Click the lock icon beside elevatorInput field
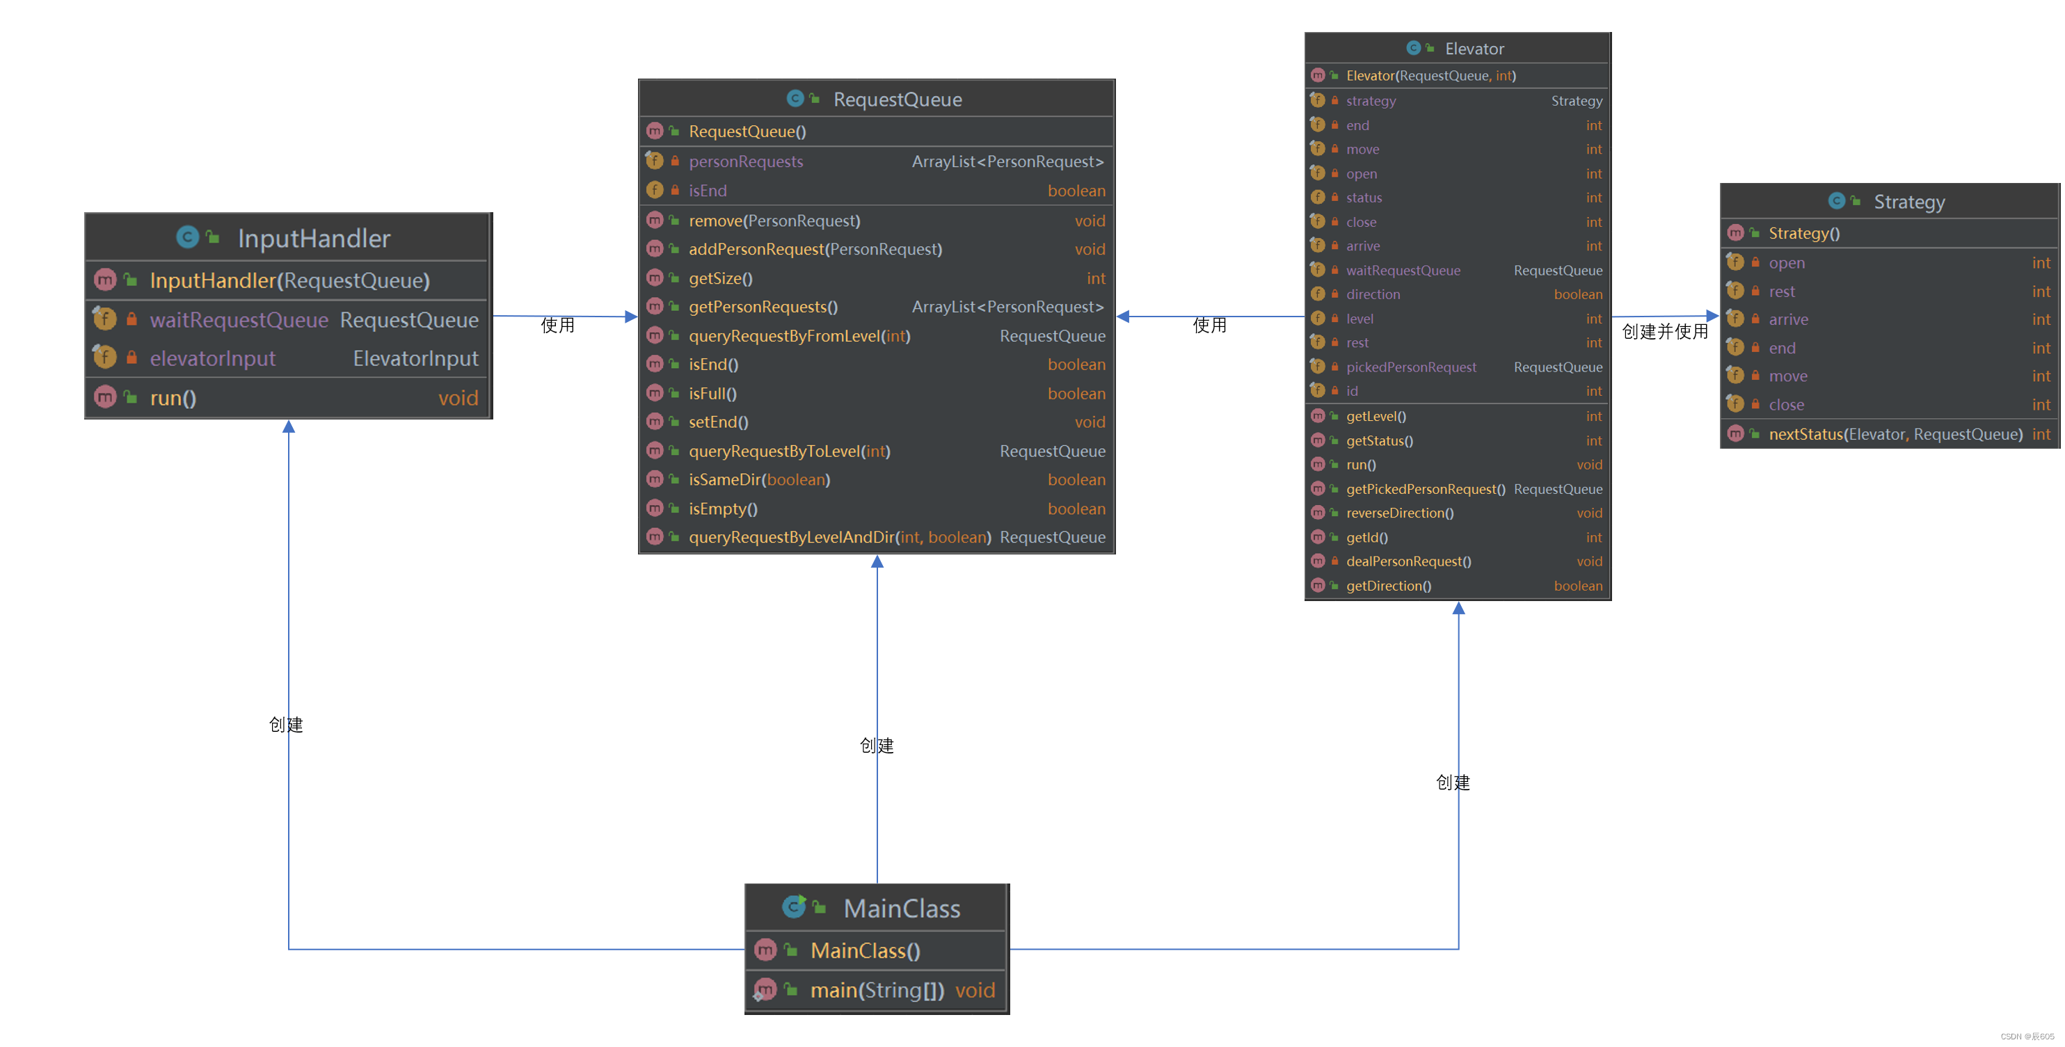This screenshot has height=1047, width=2065. [131, 358]
